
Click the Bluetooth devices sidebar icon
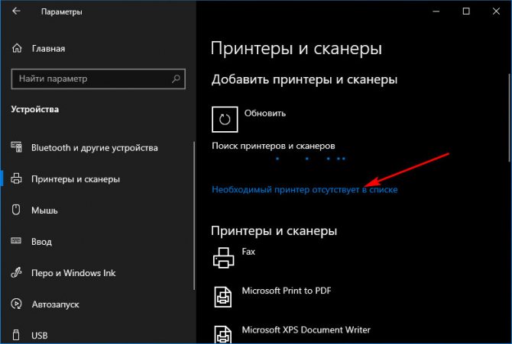16,147
